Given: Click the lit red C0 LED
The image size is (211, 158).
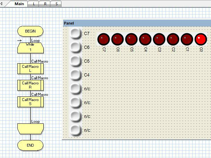Looking at the screenshot, I should click(x=201, y=39).
